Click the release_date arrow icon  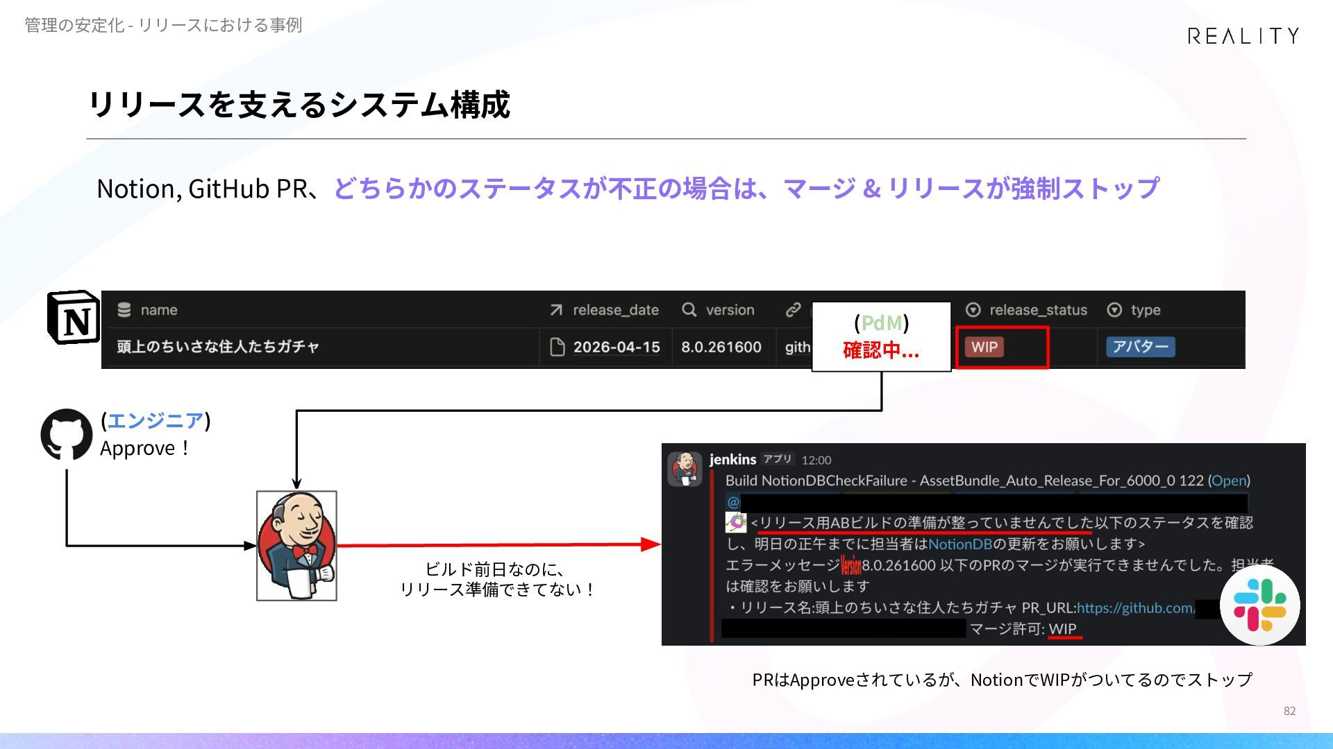pyautogui.click(x=556, y=310)
